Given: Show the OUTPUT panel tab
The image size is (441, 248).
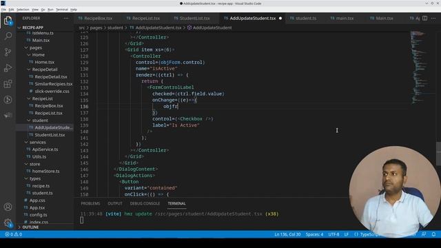Looking at the screenshot, I should point(115,203).
